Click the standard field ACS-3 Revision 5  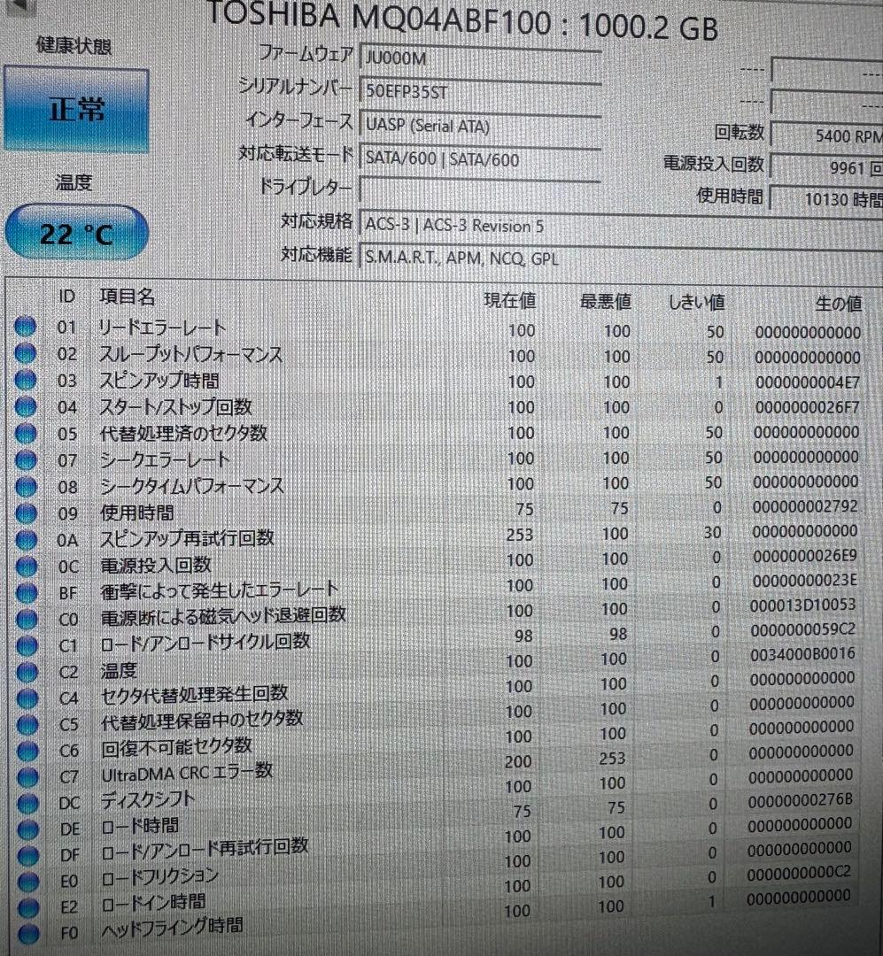(621, 226)
